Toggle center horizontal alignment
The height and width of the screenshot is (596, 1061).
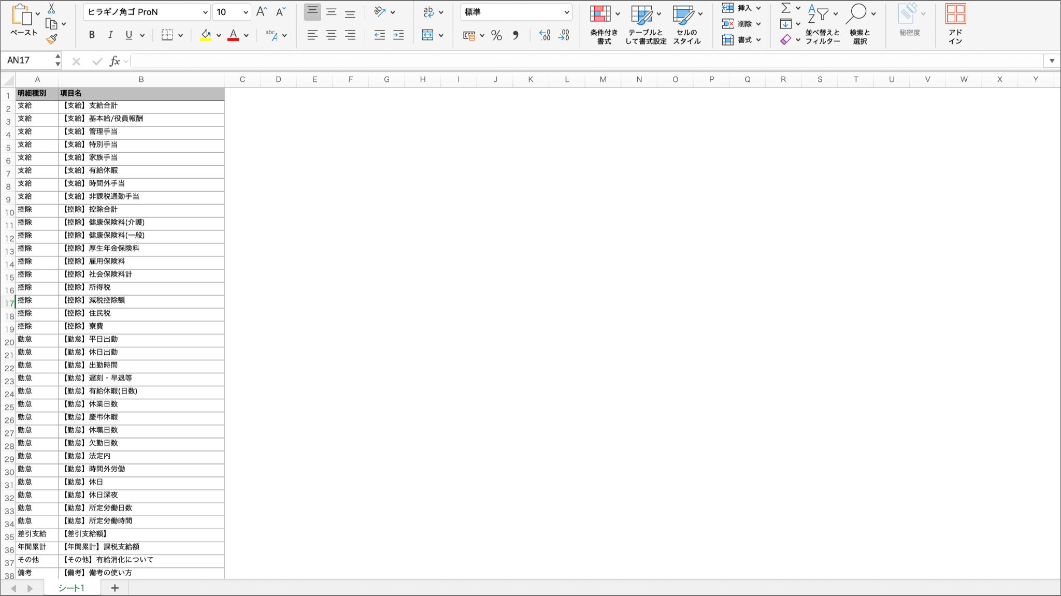pos(331,35)
